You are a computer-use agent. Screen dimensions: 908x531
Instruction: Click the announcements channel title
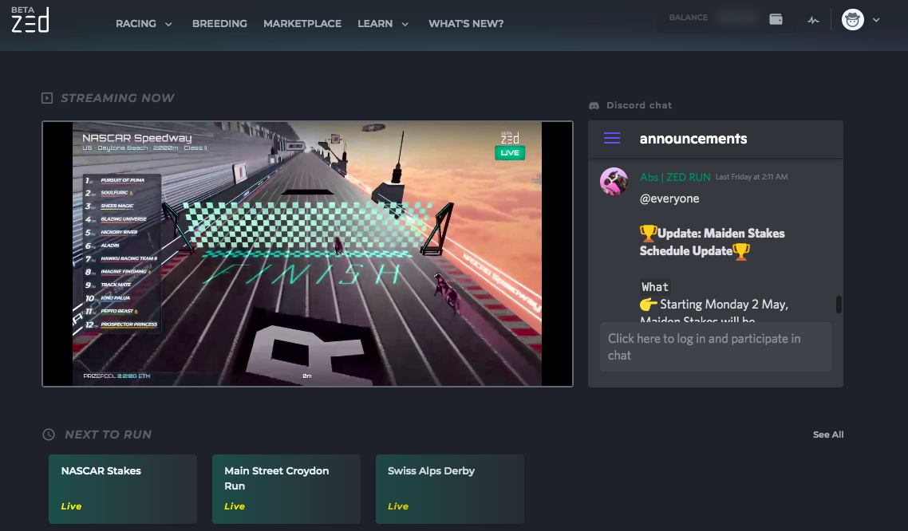coord(693,139)
